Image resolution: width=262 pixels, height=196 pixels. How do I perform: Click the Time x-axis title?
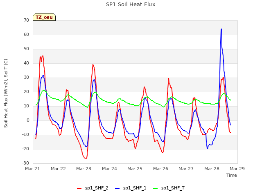point(232,175)
